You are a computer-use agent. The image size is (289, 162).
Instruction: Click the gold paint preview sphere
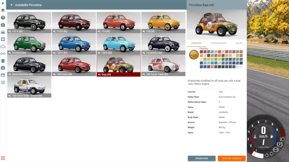[194, 55]
